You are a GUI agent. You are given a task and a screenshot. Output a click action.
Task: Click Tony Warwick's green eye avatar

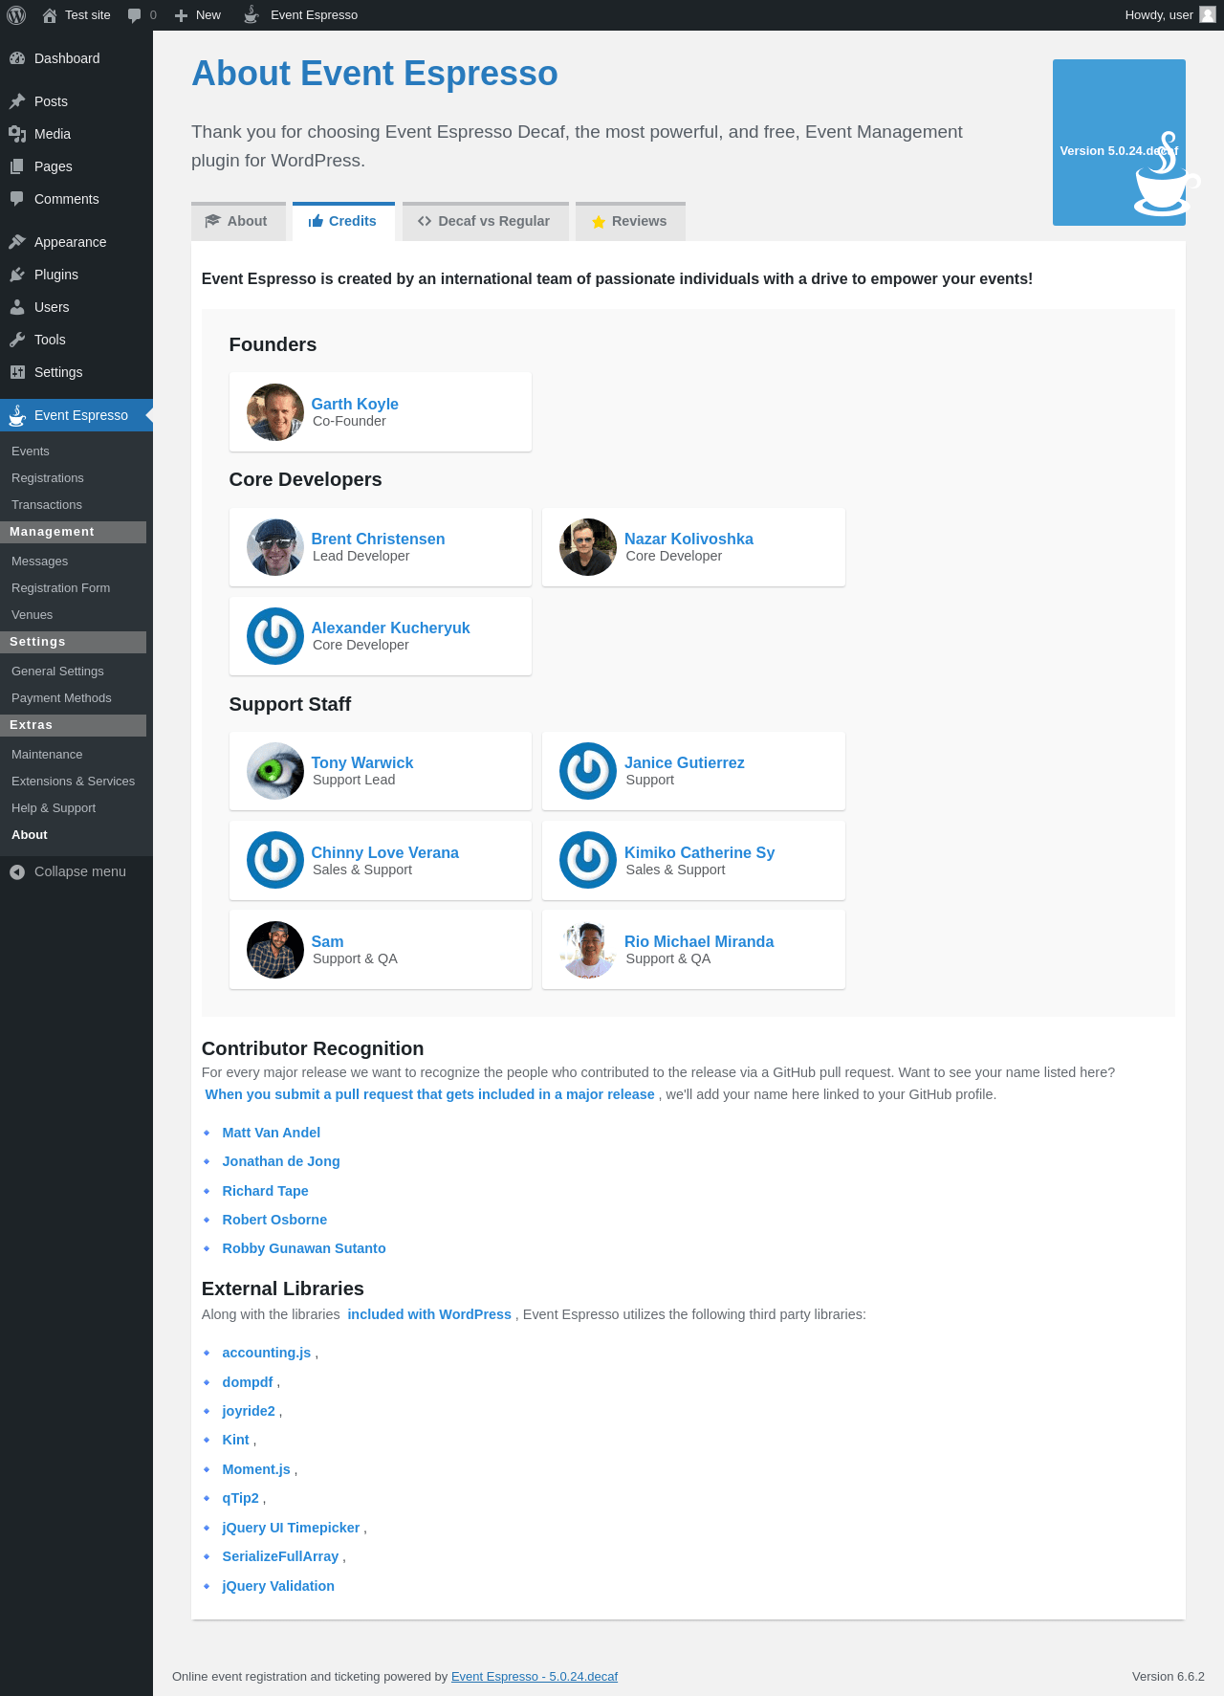pyautogui.click(x=275, y=771)
